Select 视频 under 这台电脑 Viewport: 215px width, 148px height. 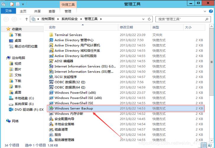pyautogui.click(x=18, y=63)
